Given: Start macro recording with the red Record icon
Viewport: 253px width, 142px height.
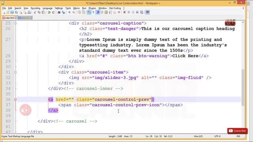Looking at the screenshot, I should [125, 12].
